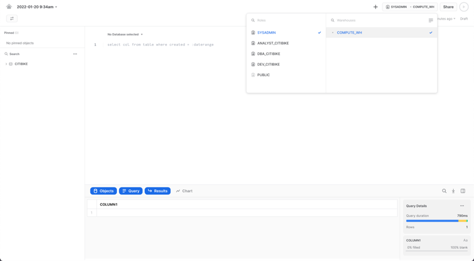Toggle the results side panel layout icon
Screen dimensions: 474x261
[463, 191]
